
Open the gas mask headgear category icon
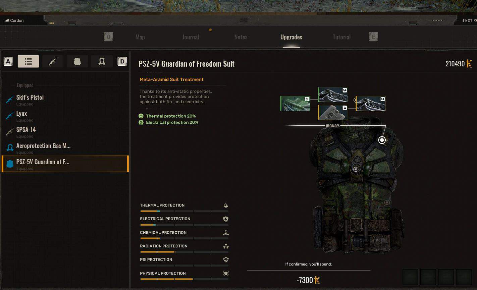[x=102, y=61]
